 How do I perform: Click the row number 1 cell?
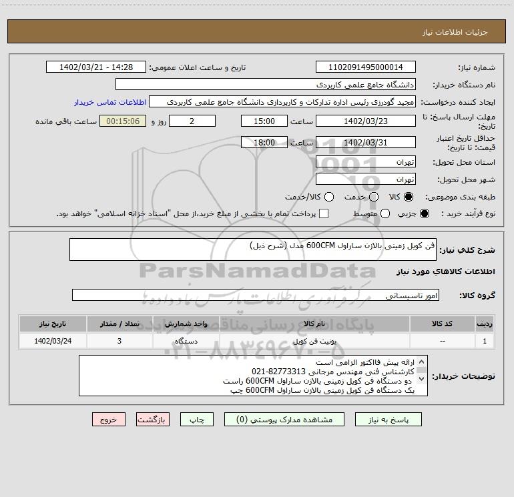485,341
